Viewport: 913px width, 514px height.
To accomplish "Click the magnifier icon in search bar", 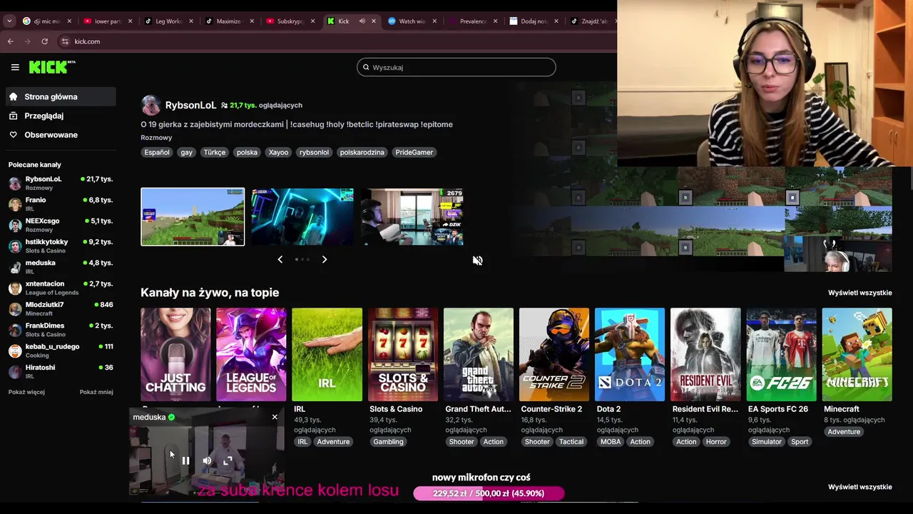I will point(366,67).
